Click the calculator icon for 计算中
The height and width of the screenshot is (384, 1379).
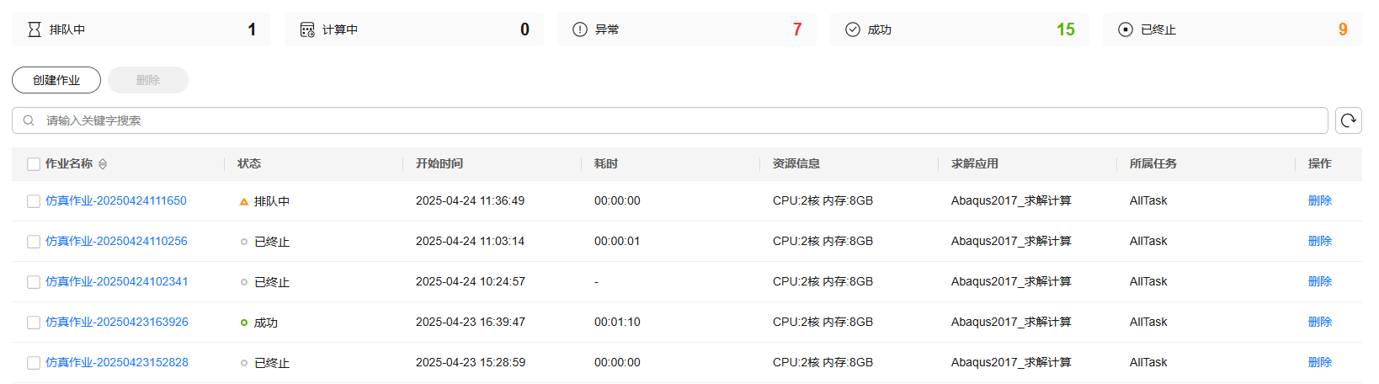click(x=307, y=29)
